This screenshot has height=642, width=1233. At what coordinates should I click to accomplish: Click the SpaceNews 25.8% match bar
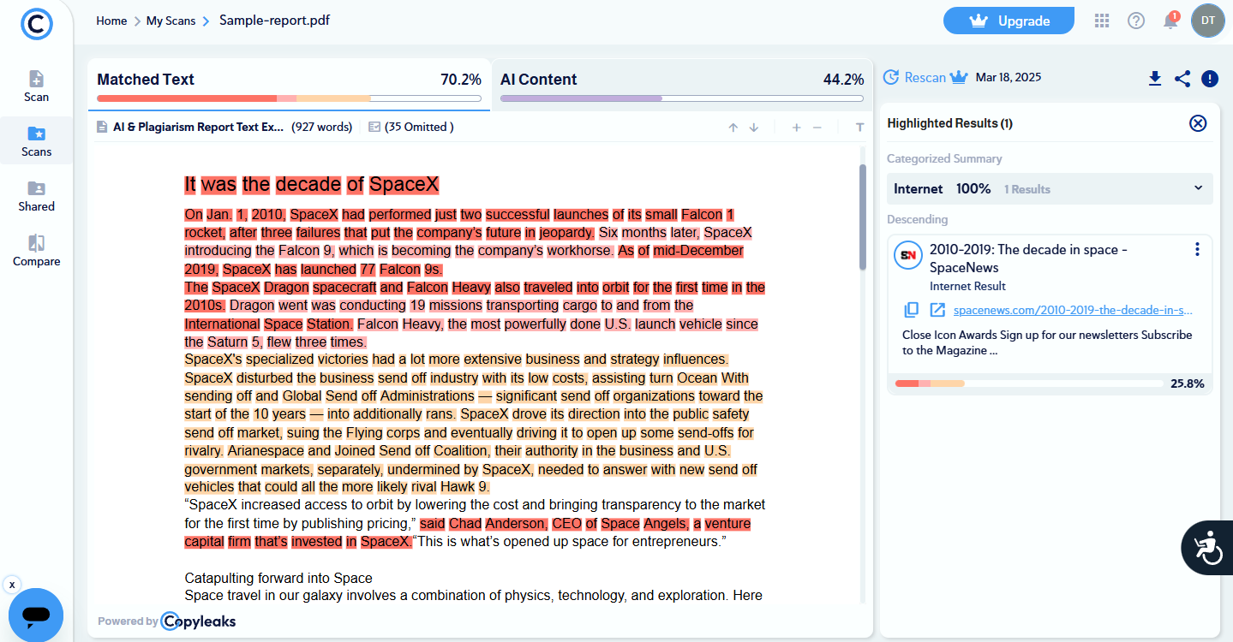[1031, 383]
